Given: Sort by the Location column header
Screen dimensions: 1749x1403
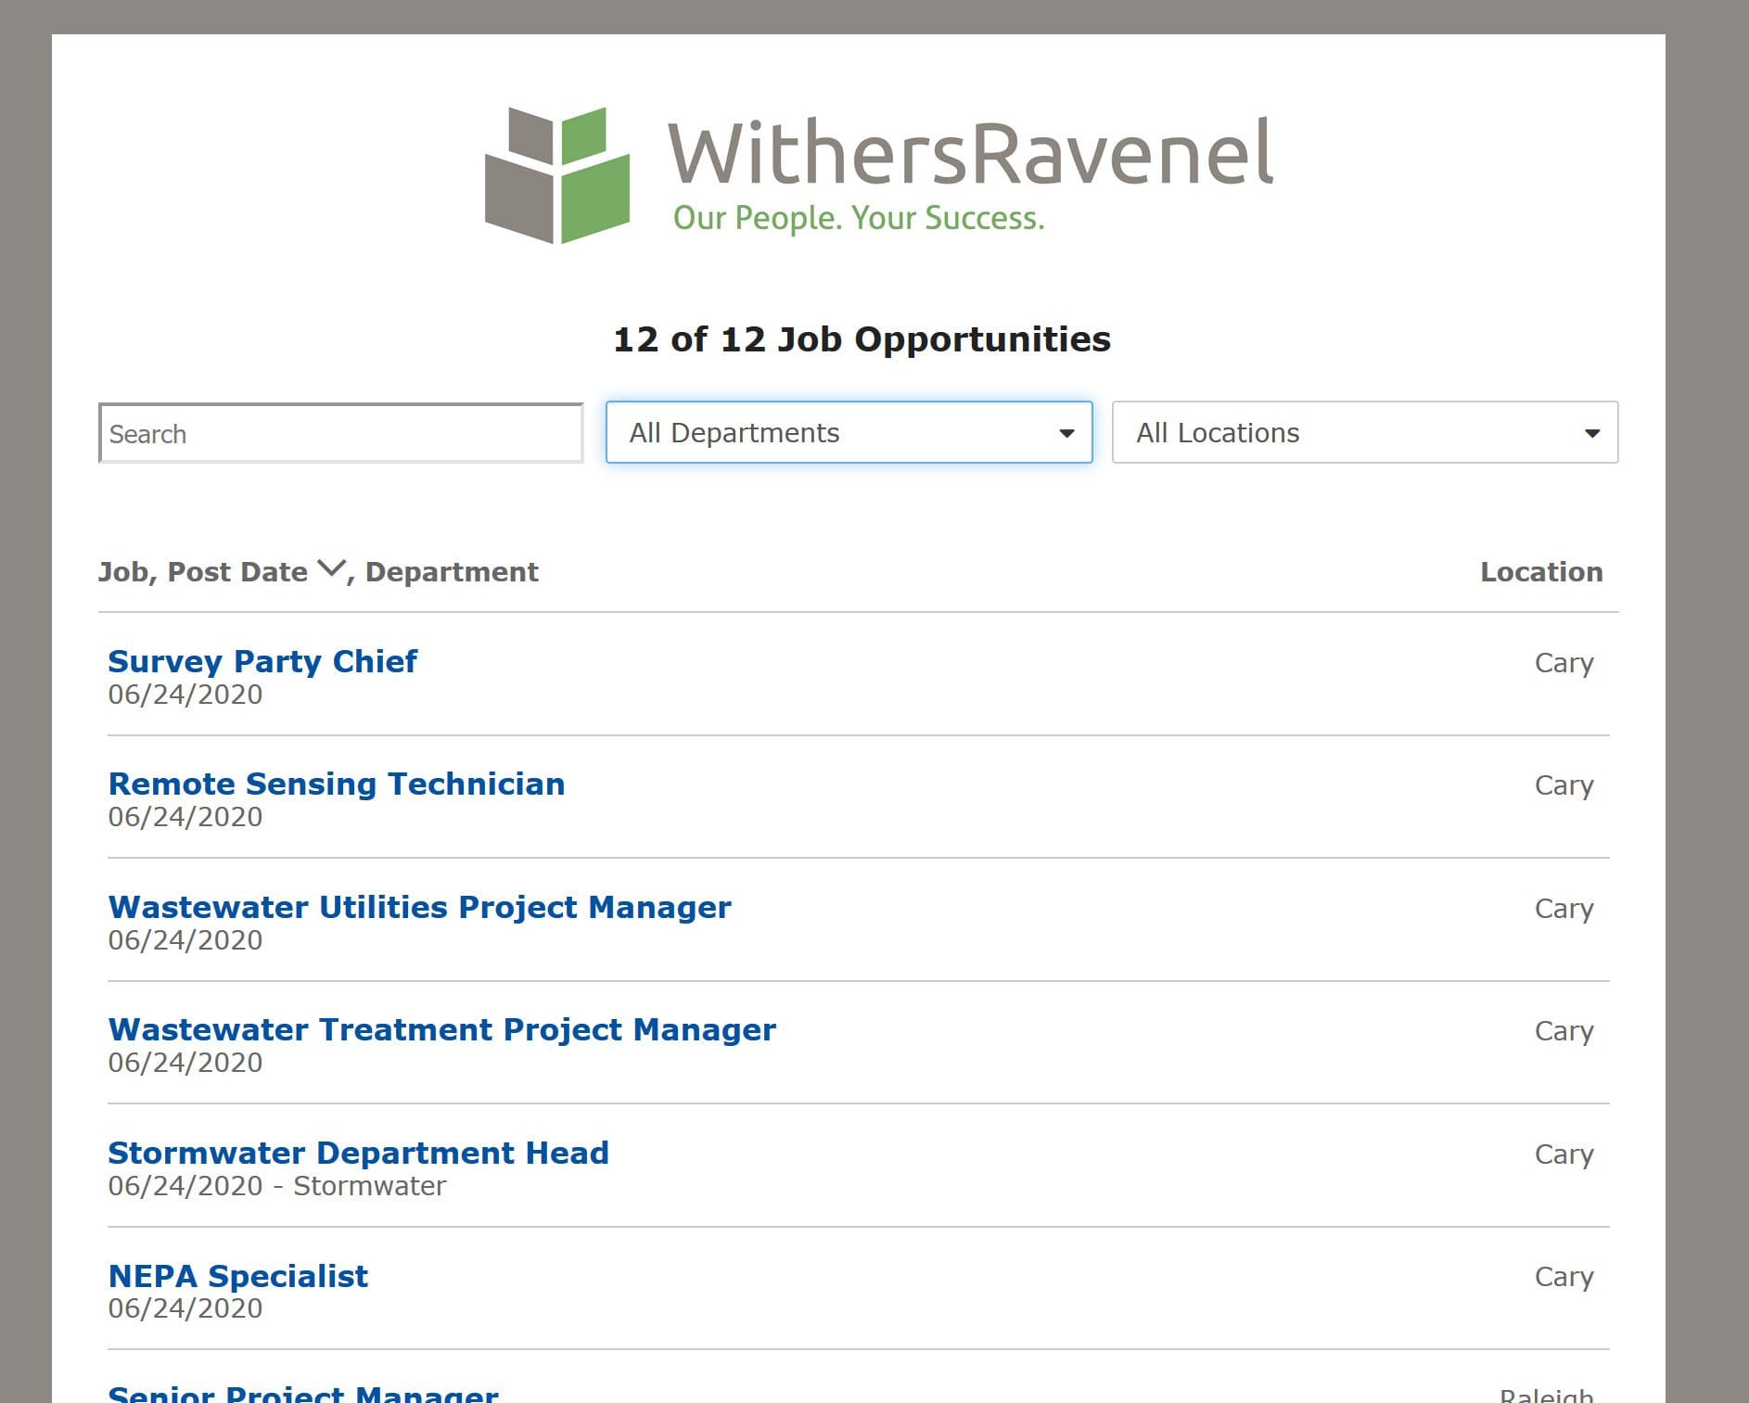Looking at the screenshot, I should [1541, 572].
